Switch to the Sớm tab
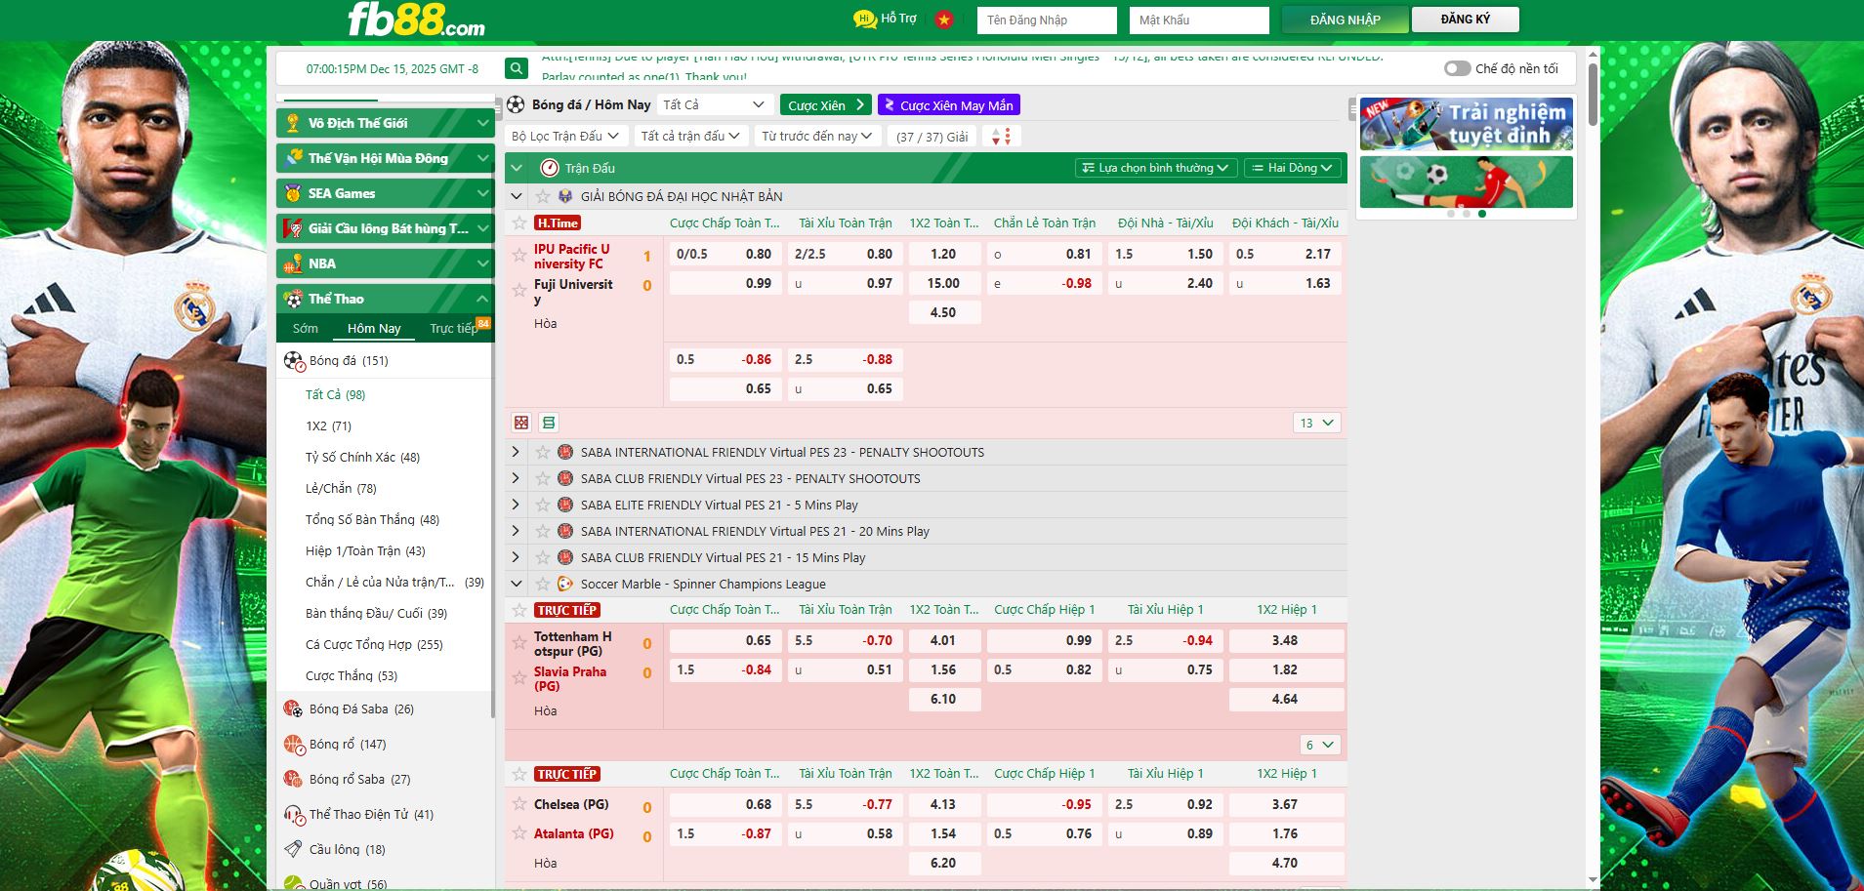Image resolution: width=1864 pixels, height=891 pixels. 306,328
